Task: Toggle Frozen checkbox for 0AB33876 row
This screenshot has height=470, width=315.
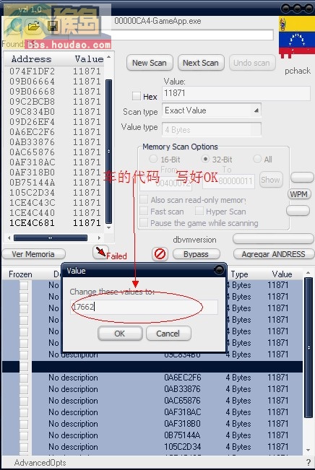Action: point(24,389)
